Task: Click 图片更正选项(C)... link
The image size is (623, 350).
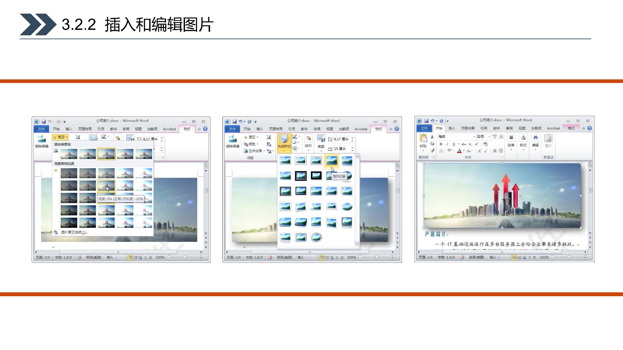Action: click(x=75, y=232)
